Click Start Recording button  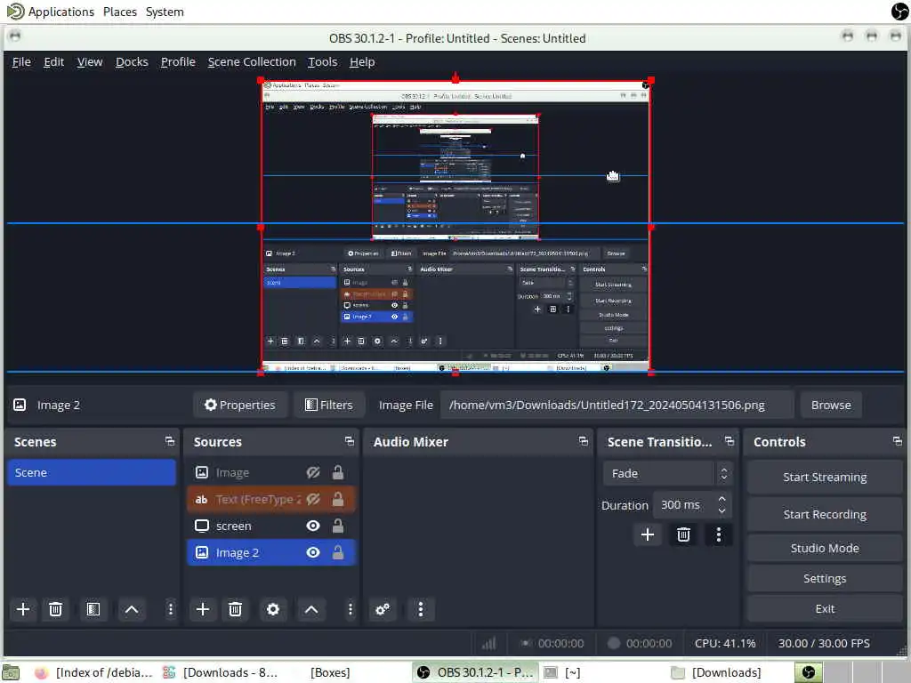point(825,515)
